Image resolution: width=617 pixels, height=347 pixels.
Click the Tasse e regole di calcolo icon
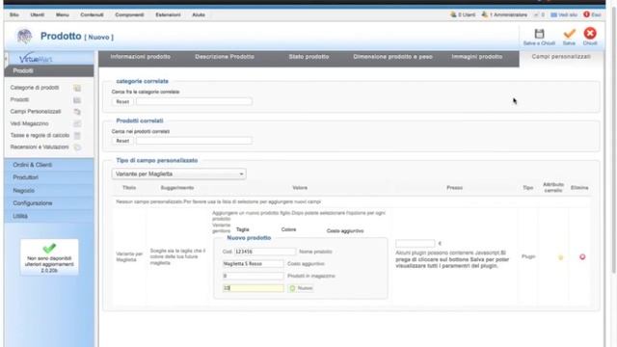(x=77, y=135)
